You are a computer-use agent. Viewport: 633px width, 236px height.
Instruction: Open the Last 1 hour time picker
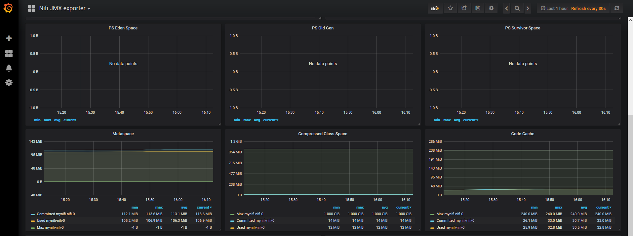[554, 8]
